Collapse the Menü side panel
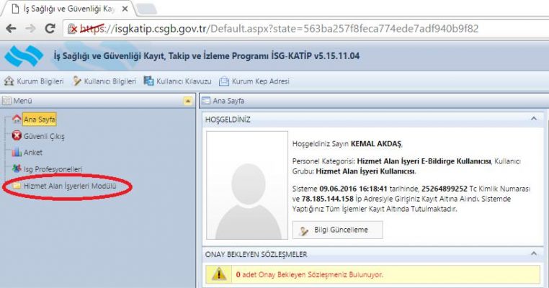This screenshot has height=288, width=549. click(x=187, y=102)
